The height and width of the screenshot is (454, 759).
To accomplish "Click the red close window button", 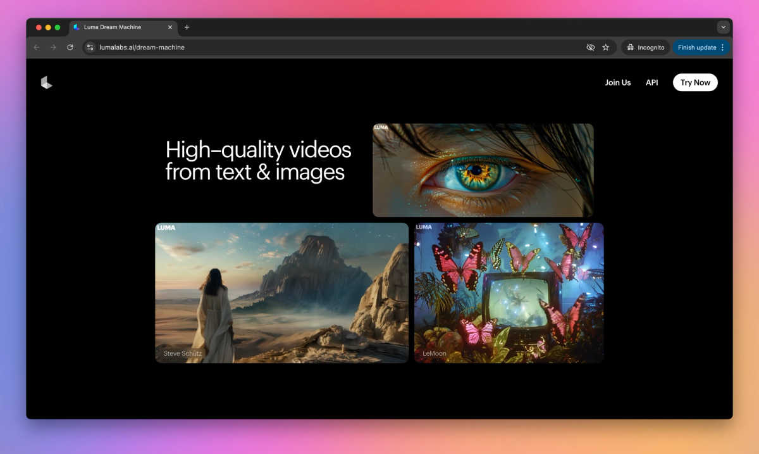I will pyautogui.click(x=39, y=27).
